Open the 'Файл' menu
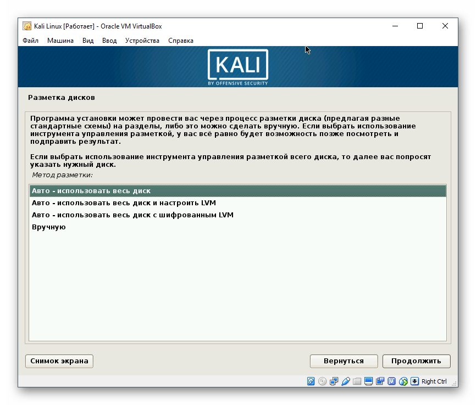476x405 pixels. (30, 40)
